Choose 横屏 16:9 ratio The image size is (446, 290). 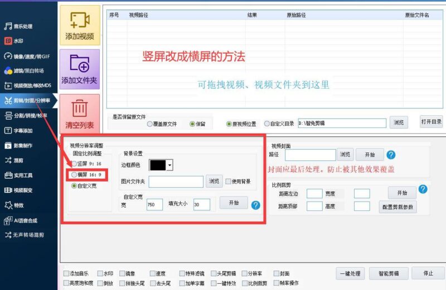coord(86,175)
